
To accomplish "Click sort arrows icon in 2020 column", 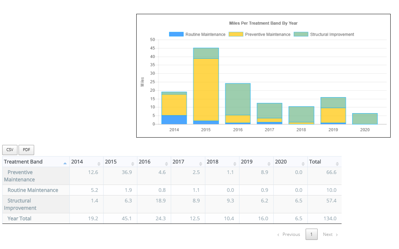I will (x=303, y=164).
